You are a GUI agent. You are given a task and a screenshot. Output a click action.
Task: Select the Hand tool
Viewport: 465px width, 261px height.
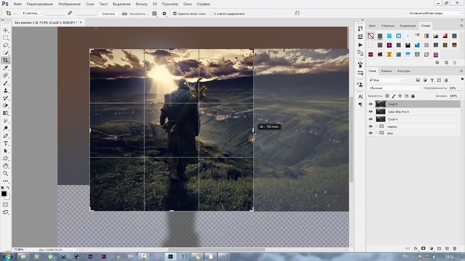pyautogui.click(x=5, y=166)
